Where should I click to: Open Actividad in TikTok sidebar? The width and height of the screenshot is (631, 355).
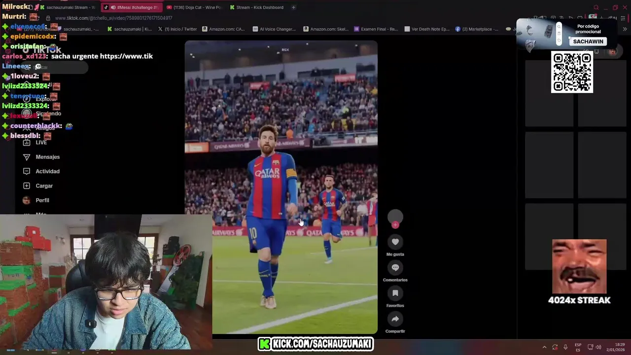pos(41,171)
